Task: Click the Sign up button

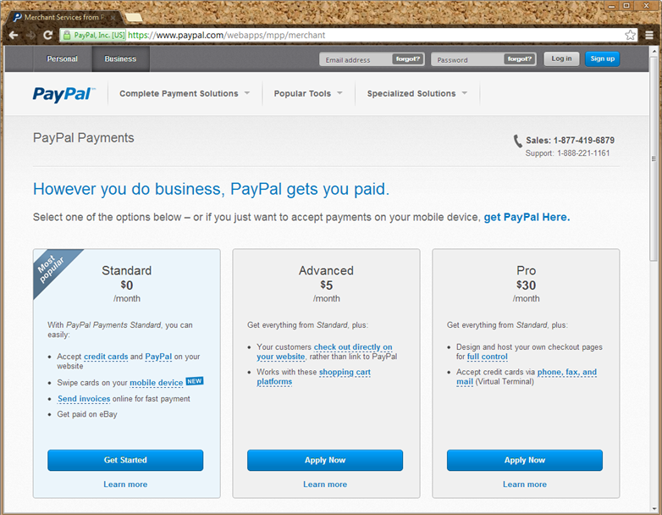Action: (x=602, y=58)
